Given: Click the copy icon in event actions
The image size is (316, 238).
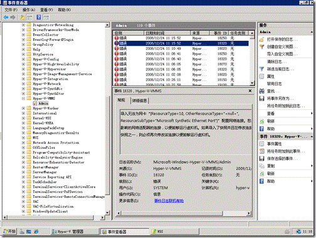Looking at the screenshot, I should (x=261, y=166).
